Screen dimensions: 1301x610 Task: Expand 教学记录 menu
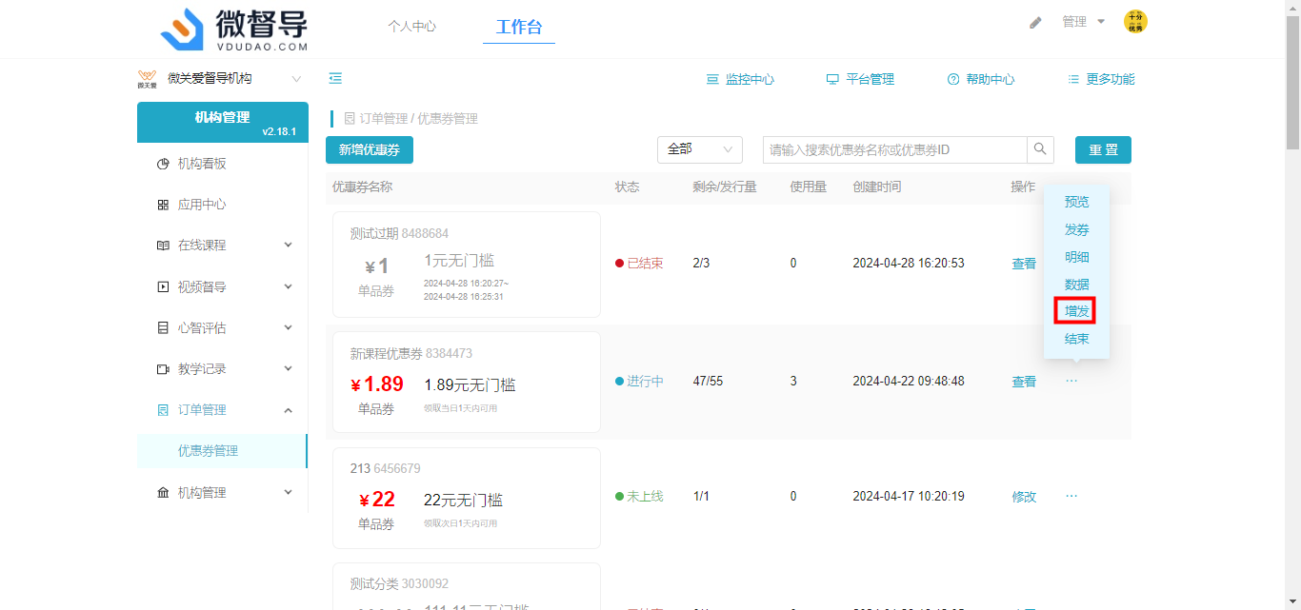tap(223, 368)
